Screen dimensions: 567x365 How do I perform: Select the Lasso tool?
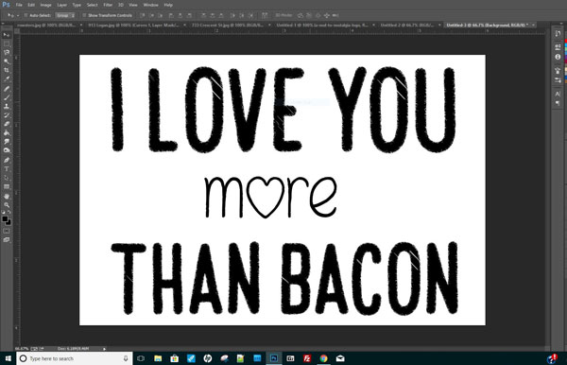coord(7,52)
